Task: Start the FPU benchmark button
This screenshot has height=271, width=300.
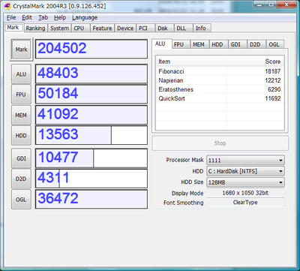Action: pos(21,95)
